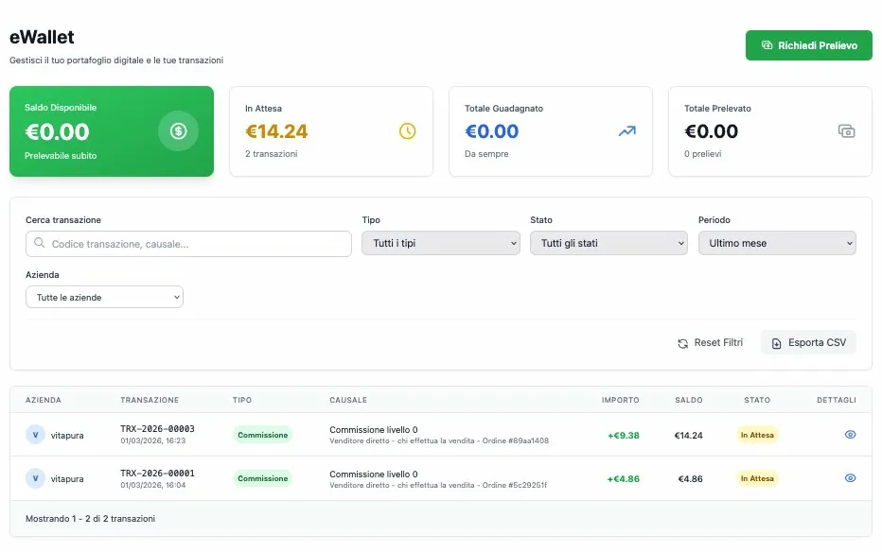882x552 pixels.
Task: Click the magnifier icon inside the search field
Action: point(40,244)
